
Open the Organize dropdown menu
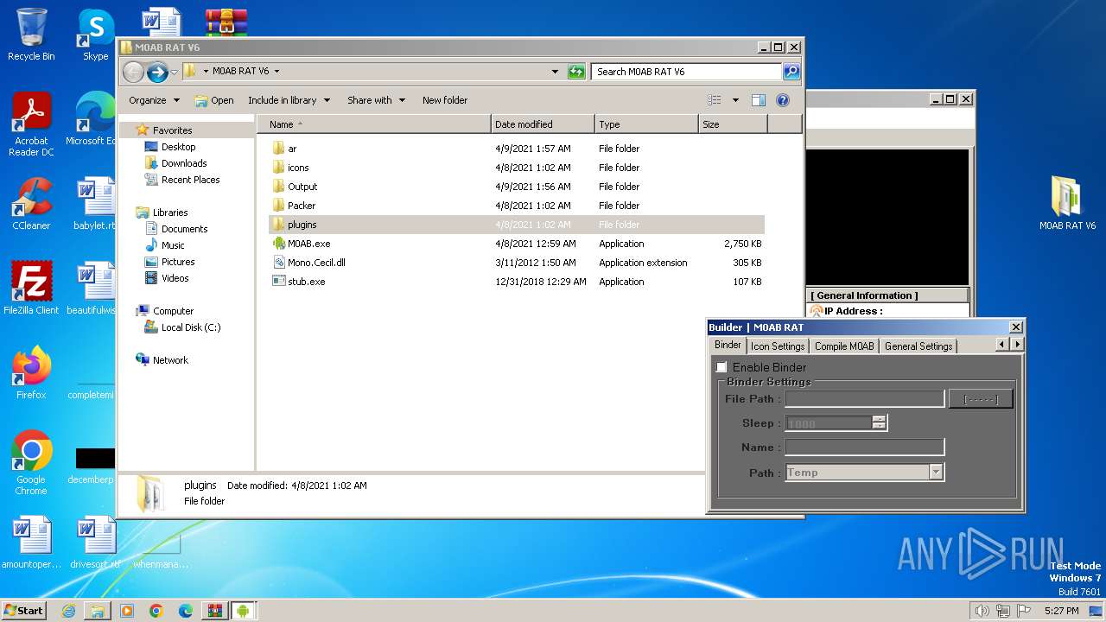[155, 100]
